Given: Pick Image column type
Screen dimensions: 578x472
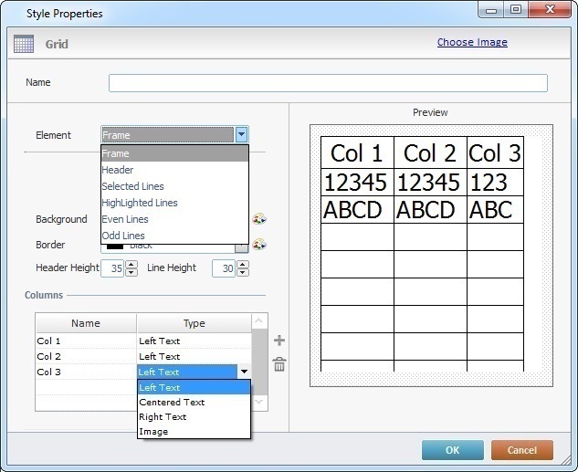Looking at the screenshot, I should click(x=153, y=431).
